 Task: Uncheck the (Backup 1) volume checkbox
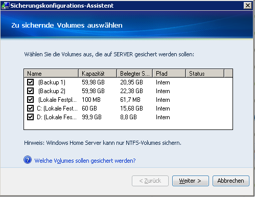click(x=30, y=82)
